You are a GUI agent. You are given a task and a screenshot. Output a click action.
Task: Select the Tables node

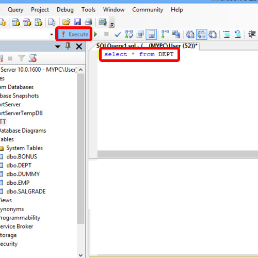[x=7, y=139]
